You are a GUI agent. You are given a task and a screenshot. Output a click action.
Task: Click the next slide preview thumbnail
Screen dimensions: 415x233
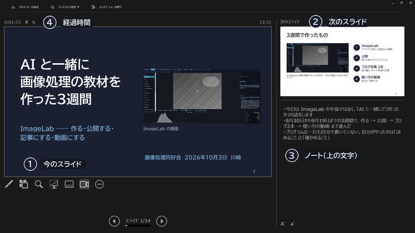pos(342,61)
